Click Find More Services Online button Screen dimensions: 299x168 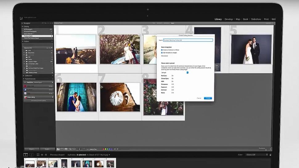[39, 101]
